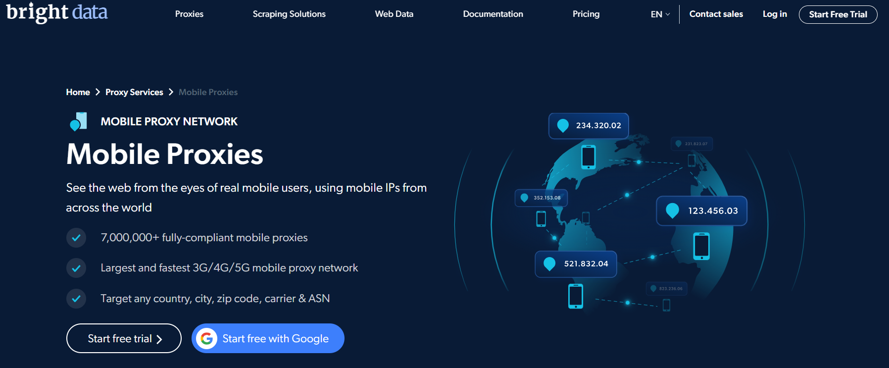
Task: Click the phone icon below 234.320.02
Action: [589, 157]
